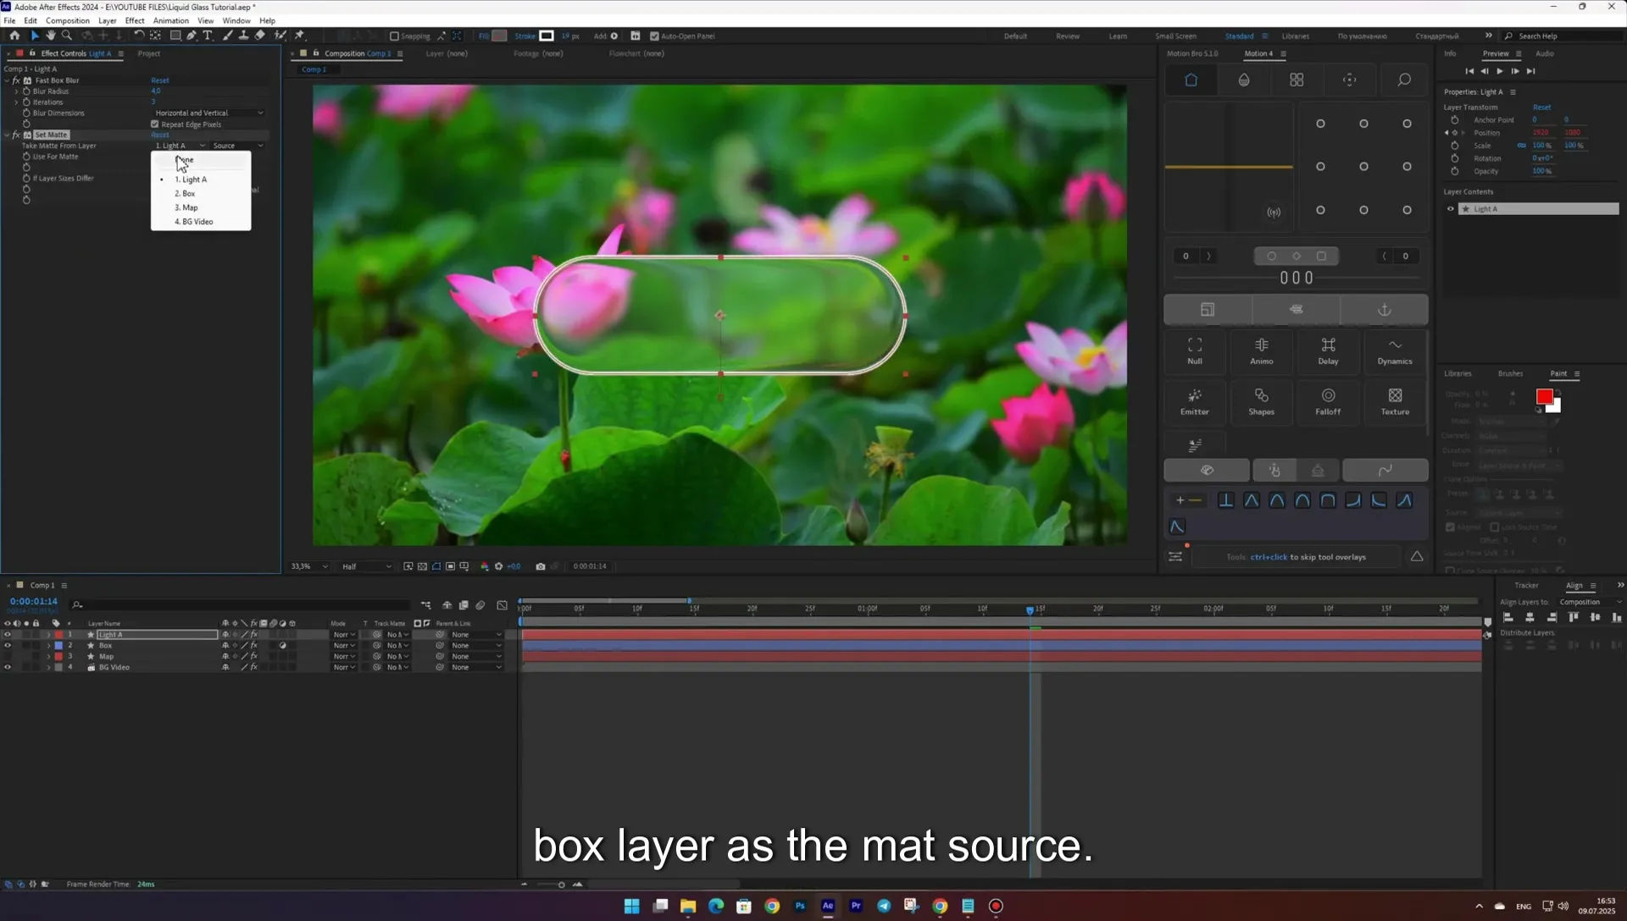Select the Rectangle shape tool

[175, 36]
